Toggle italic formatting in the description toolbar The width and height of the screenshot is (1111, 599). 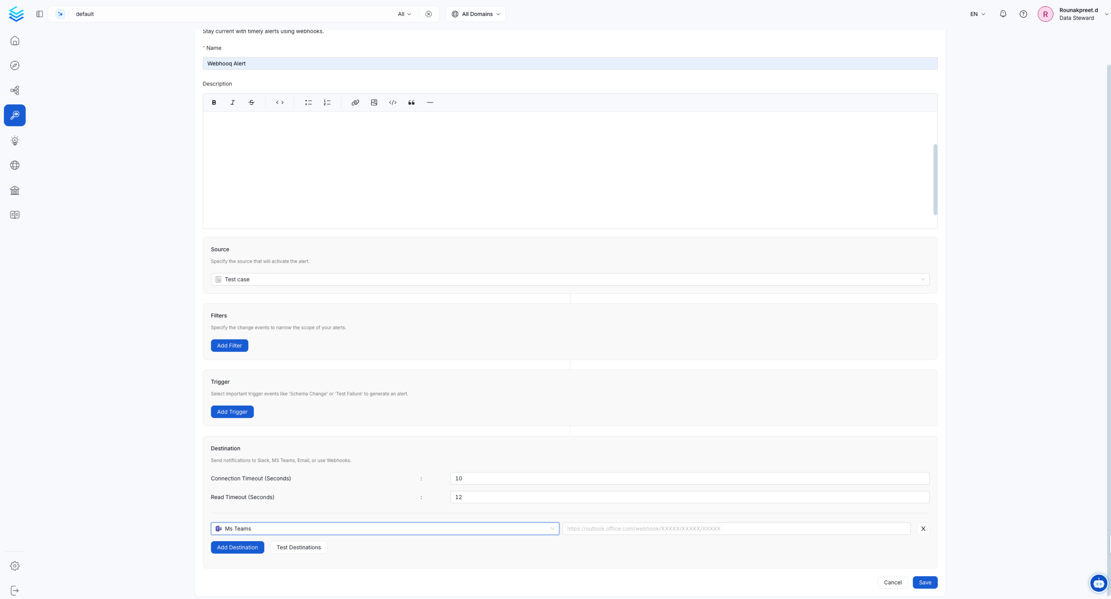(x=232, y=102)
